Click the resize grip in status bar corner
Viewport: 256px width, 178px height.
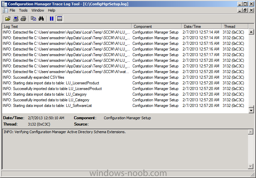253,174
